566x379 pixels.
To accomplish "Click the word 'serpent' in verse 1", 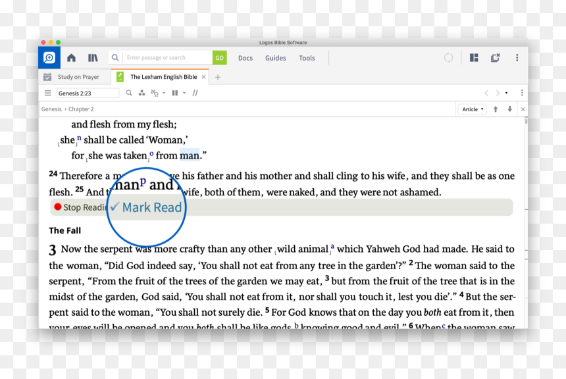I will 116,249.
